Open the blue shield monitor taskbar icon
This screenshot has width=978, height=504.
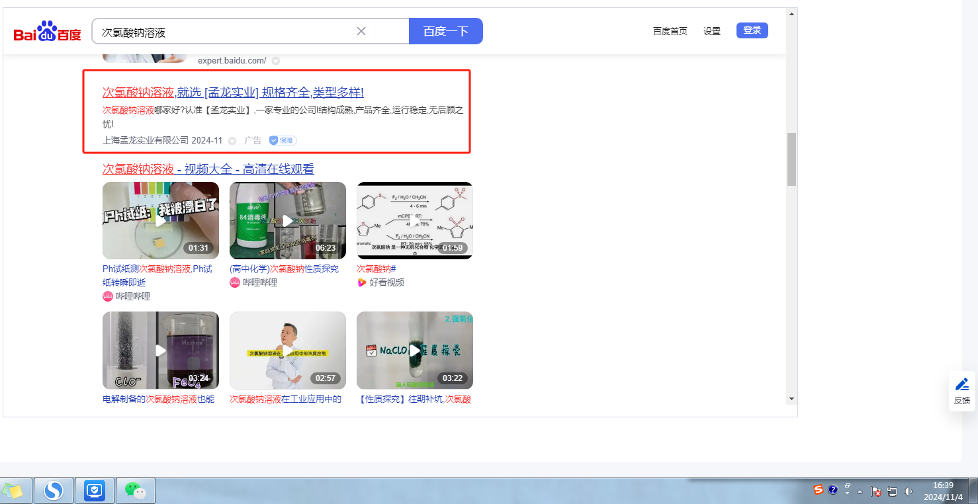click(95, 490)
